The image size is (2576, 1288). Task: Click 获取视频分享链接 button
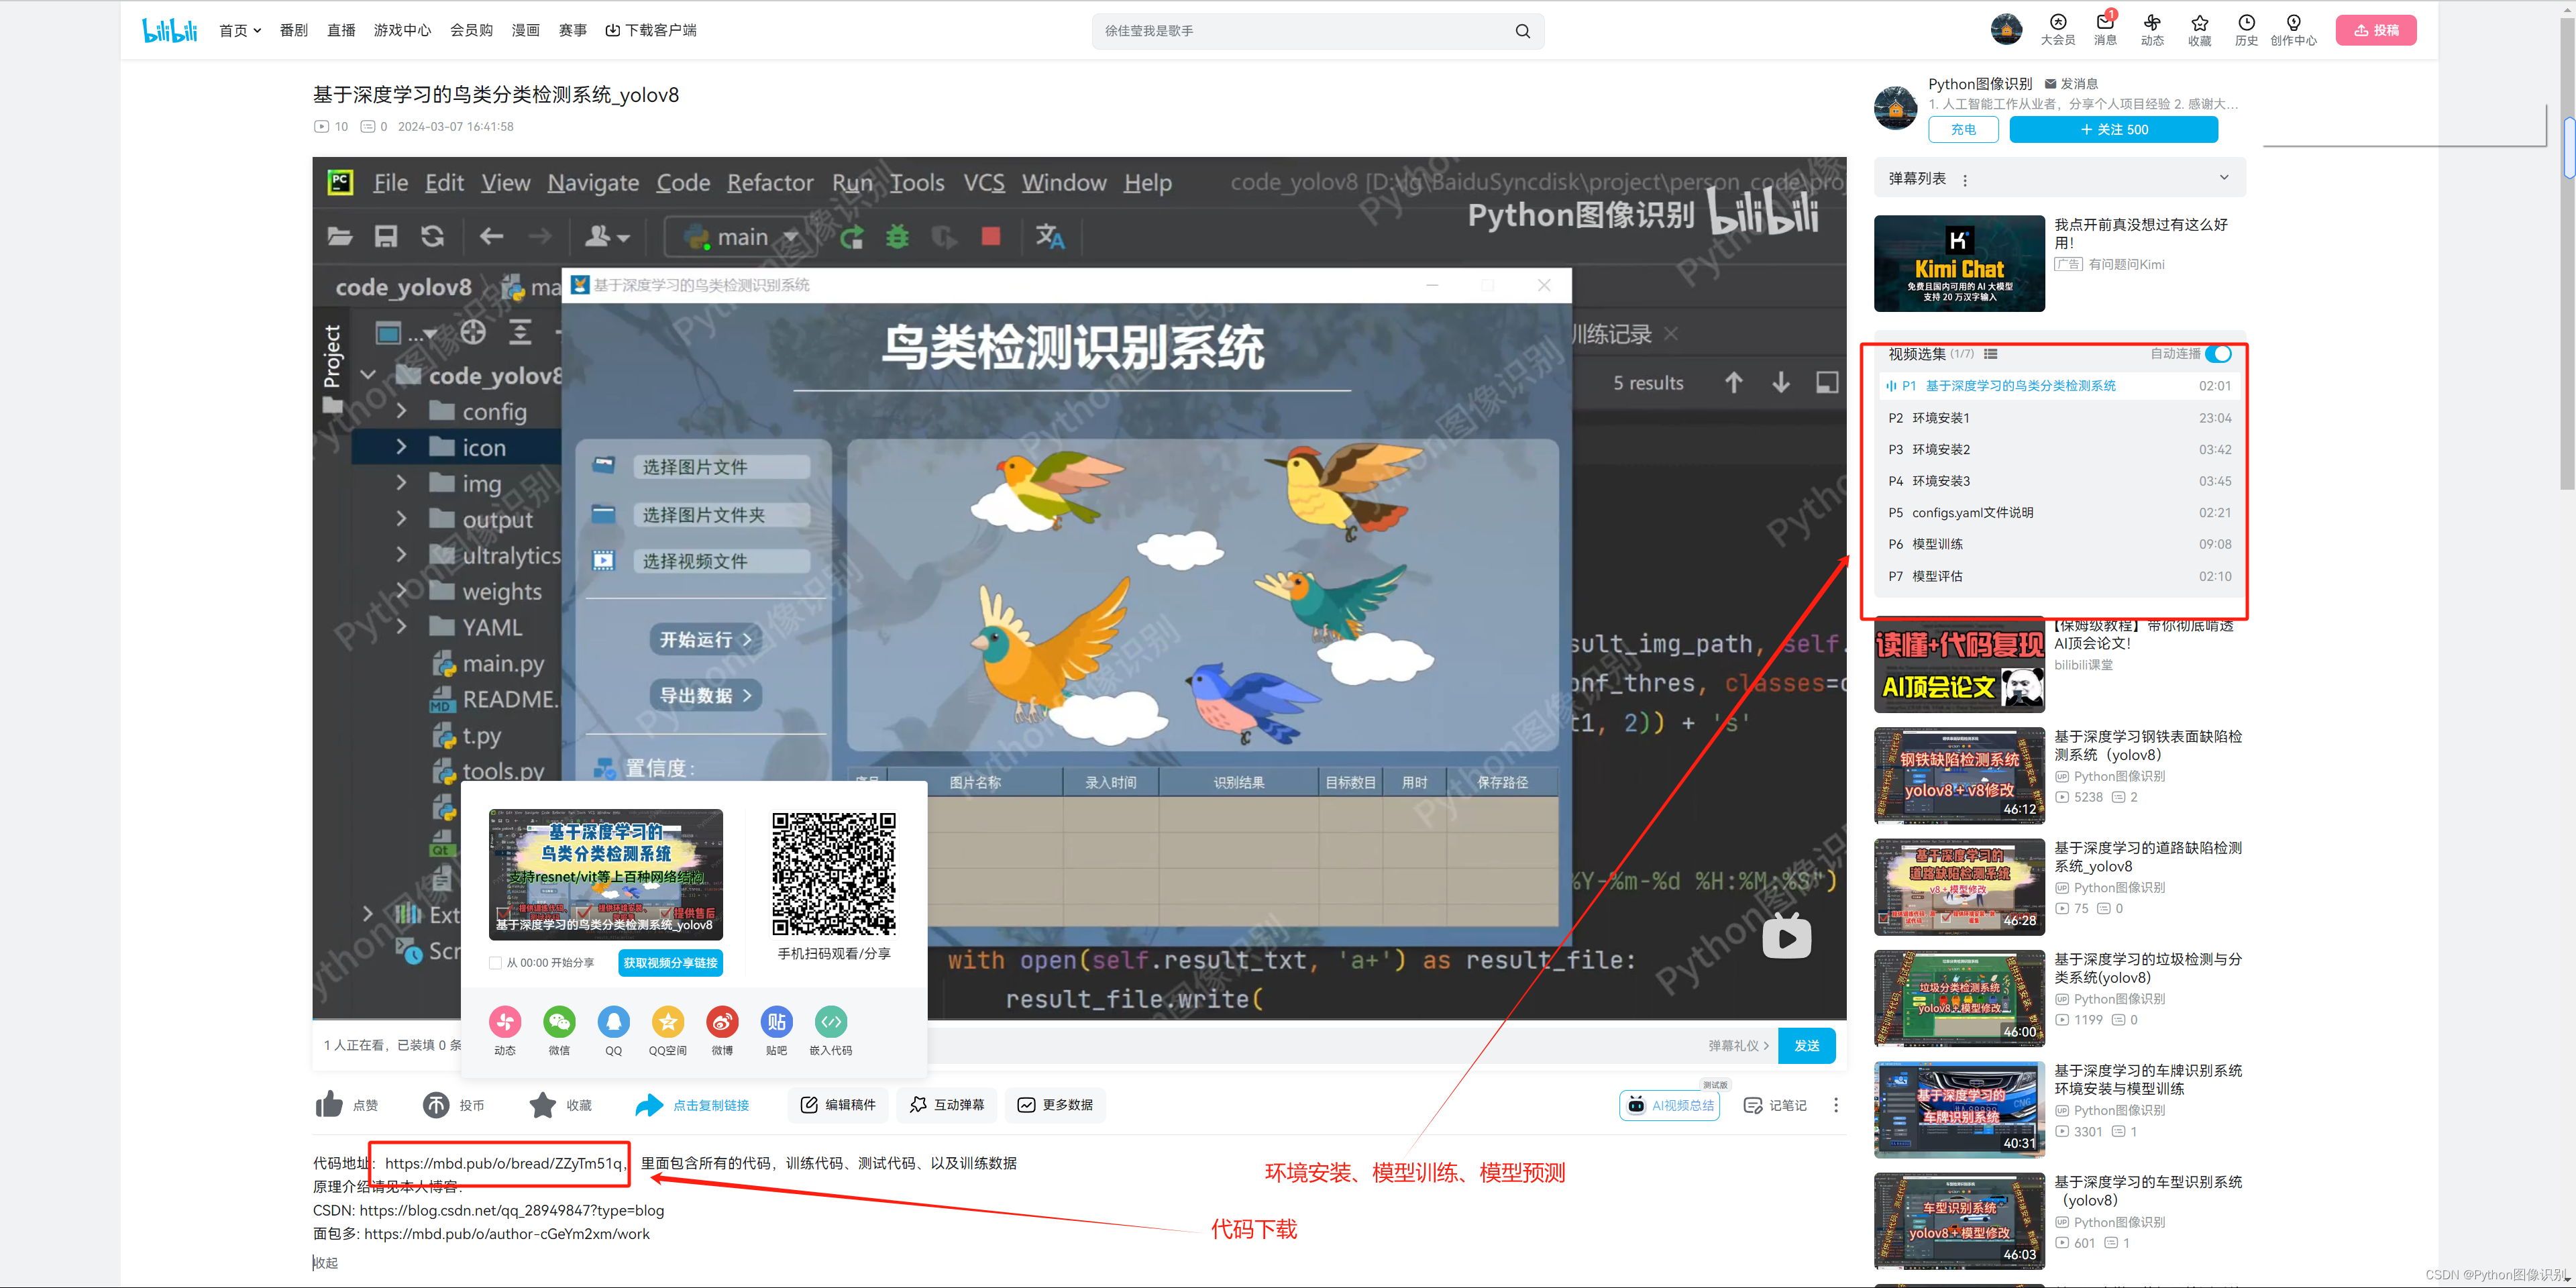pos(670,963)
